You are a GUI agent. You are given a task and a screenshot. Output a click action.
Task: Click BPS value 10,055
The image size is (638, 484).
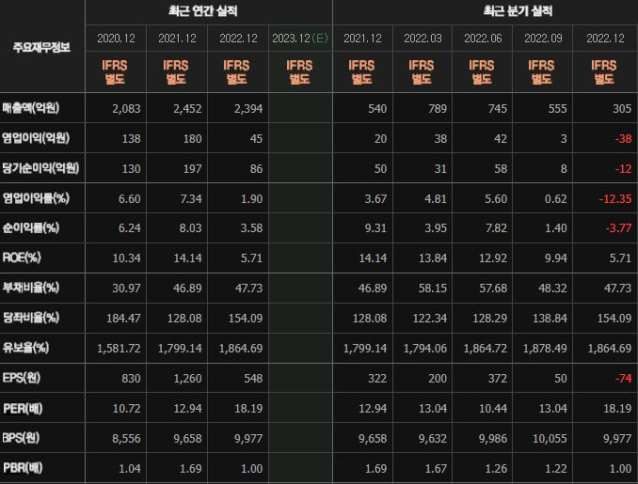click(x=550, y=439)
